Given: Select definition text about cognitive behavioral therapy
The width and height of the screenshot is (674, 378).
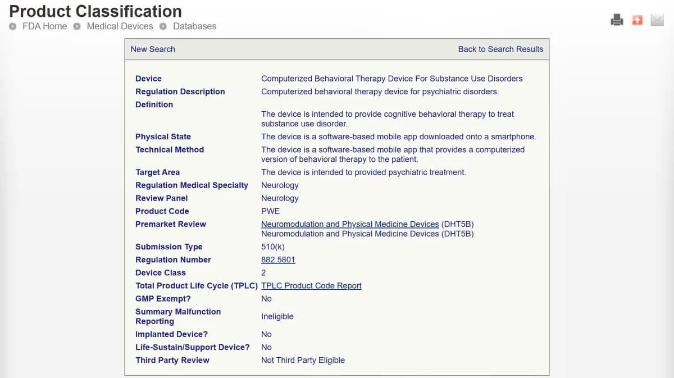Looking at the screenshot, I should coord(388,119).
